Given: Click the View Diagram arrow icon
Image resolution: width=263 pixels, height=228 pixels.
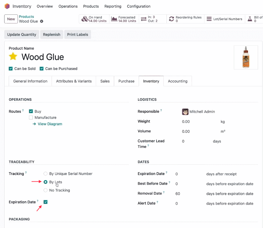Looking at the screenshot, I should tap(34, 124).
